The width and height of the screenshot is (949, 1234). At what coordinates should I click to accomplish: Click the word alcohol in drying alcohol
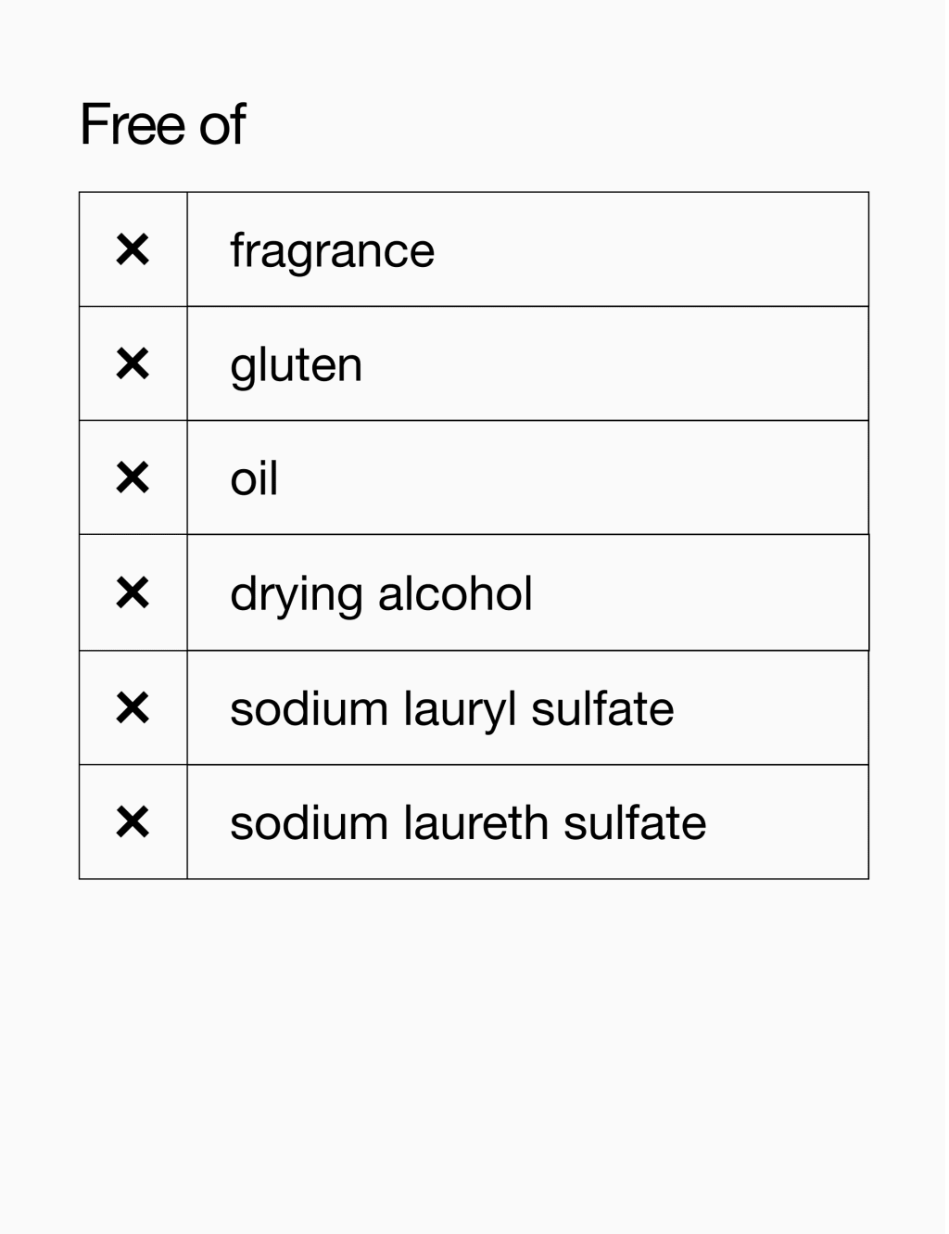455,593
